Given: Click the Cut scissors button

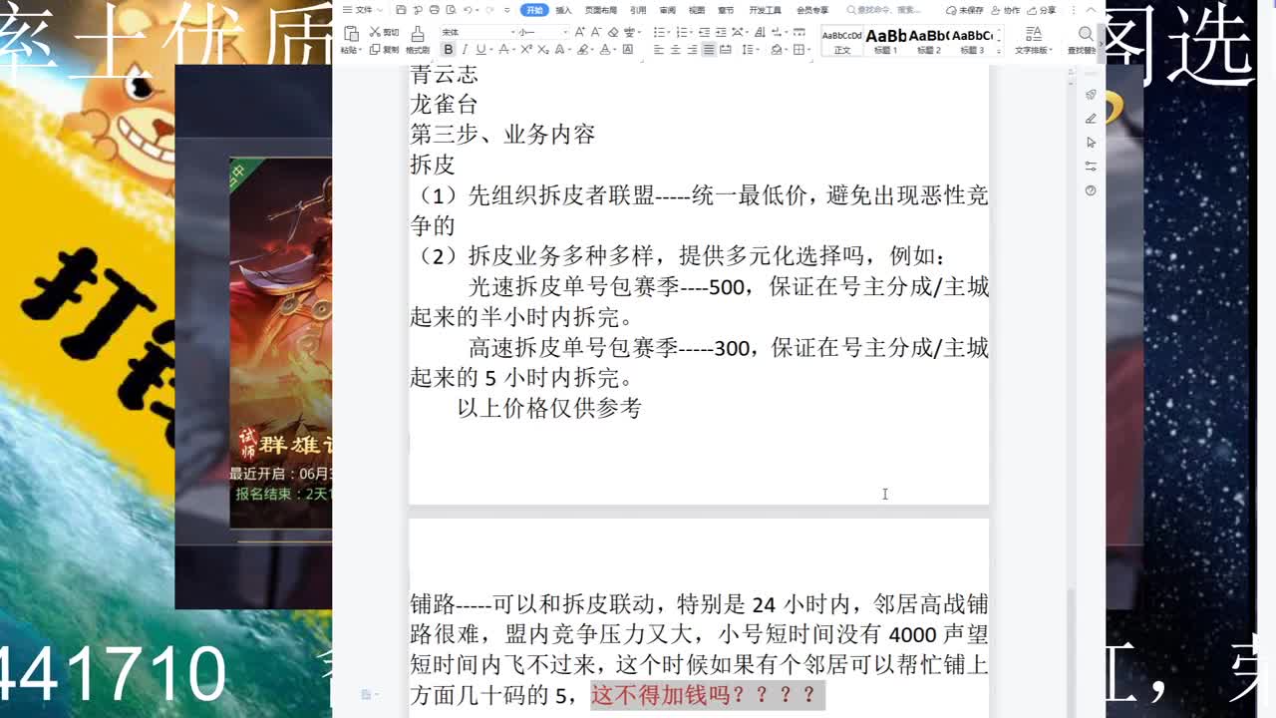Looking at the screenshot, I should tap(384, 32).
